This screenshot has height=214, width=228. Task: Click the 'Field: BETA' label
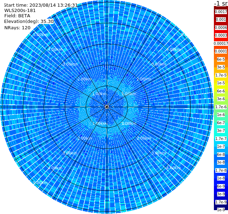[17, 16]
